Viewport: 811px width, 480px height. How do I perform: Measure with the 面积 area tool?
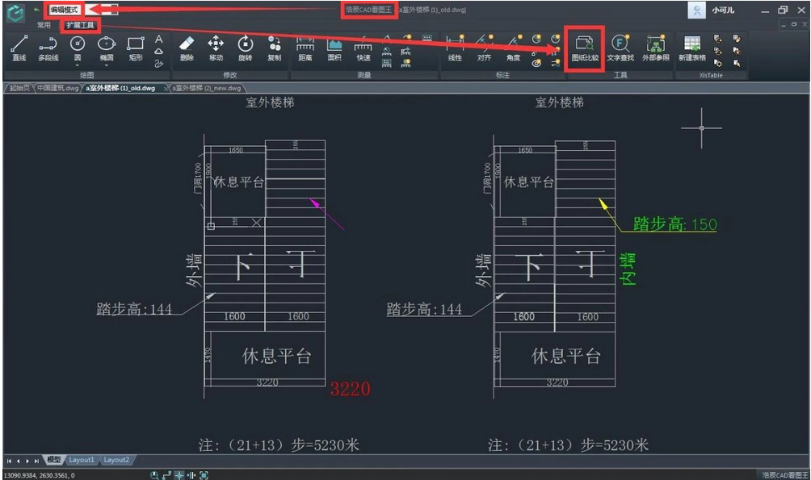point(334,48)
